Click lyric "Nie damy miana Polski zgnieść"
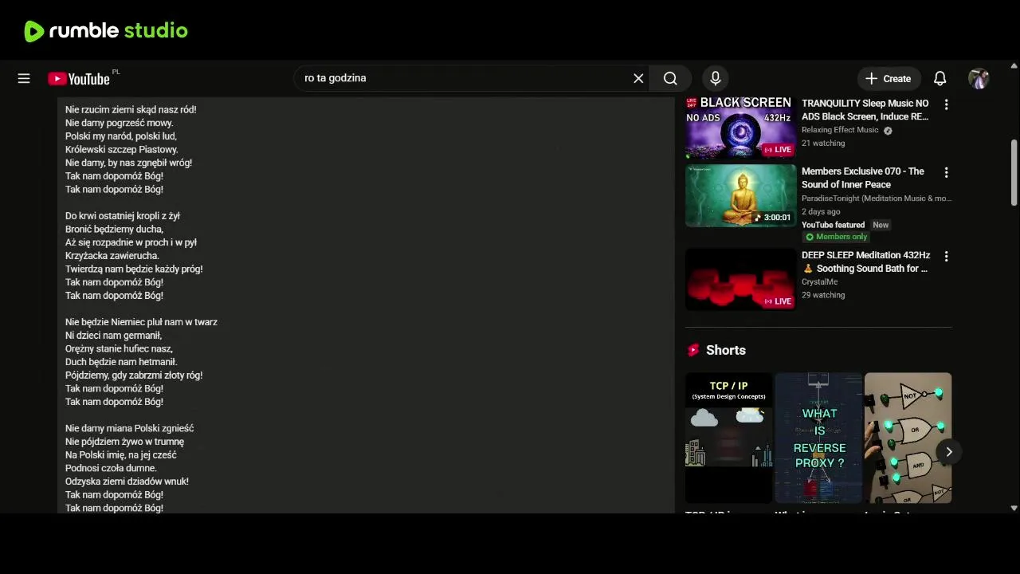Image resolution: width=1020 pixels, height=574 pixels. (x=130, y=428)
